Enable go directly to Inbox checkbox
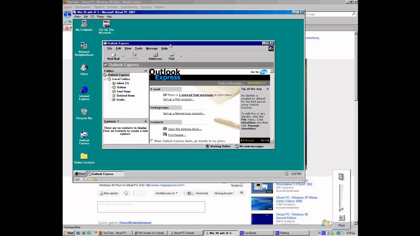This screenshot has width=420, height=236. point(152,141)
